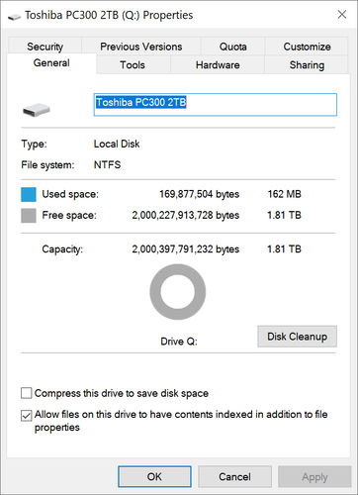Viewport: 358px width, 495px height.
Task: Click the gray Free space color swatch
Action: point(29,216)
